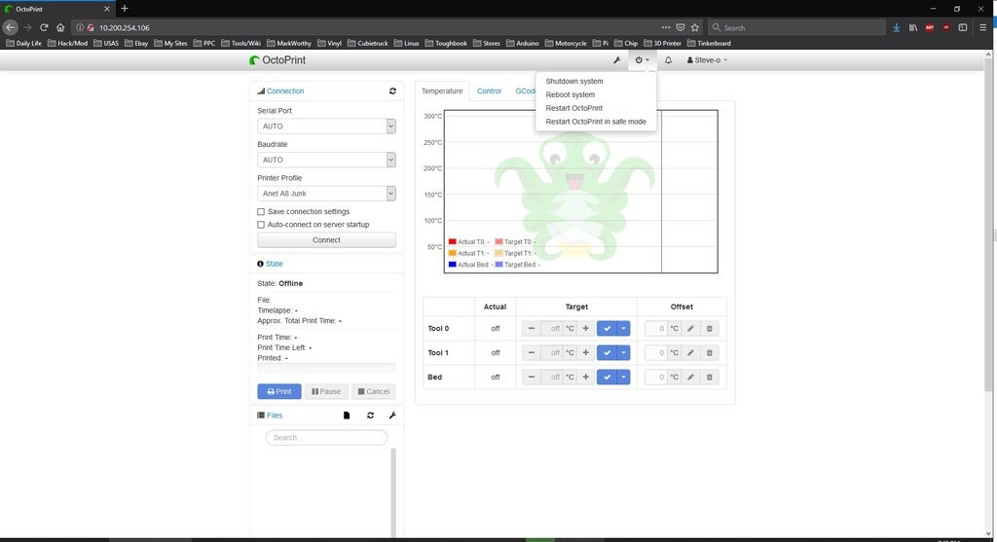Image resolution: width=997 pixels, height=542 pixels.
Task: Bookmark this page with star icon
Action: point(695,27)
